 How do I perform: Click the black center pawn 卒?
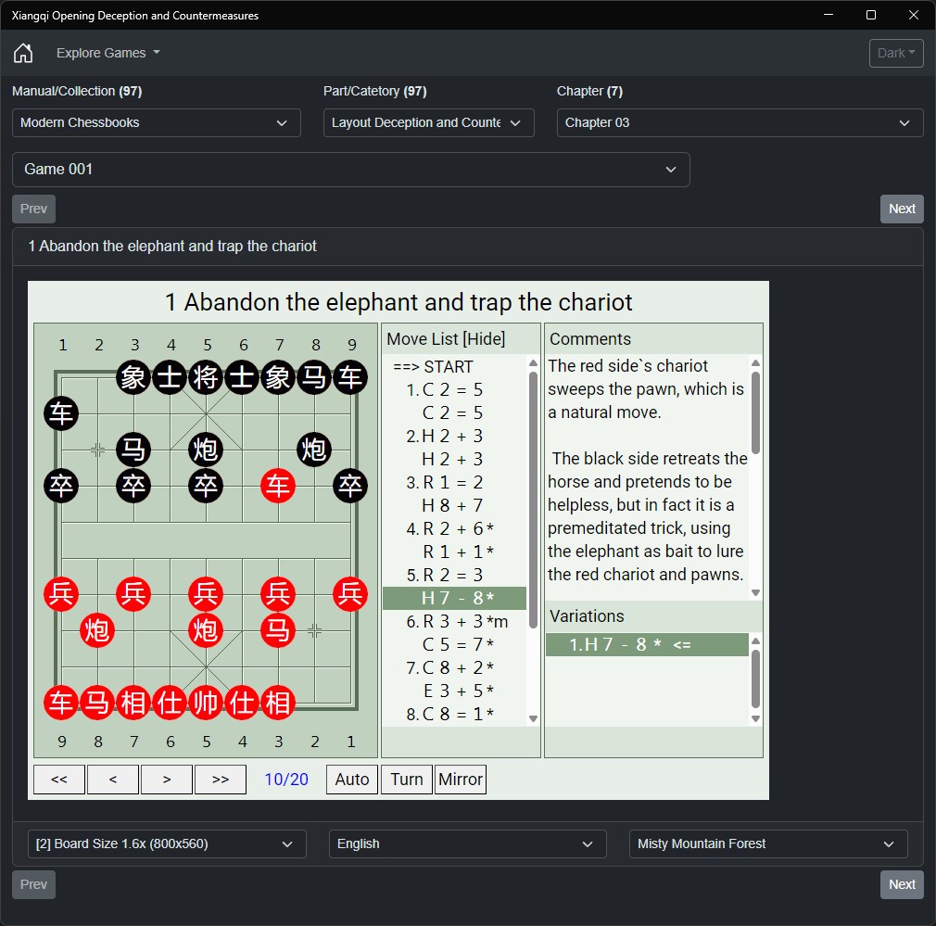point(206,486)
